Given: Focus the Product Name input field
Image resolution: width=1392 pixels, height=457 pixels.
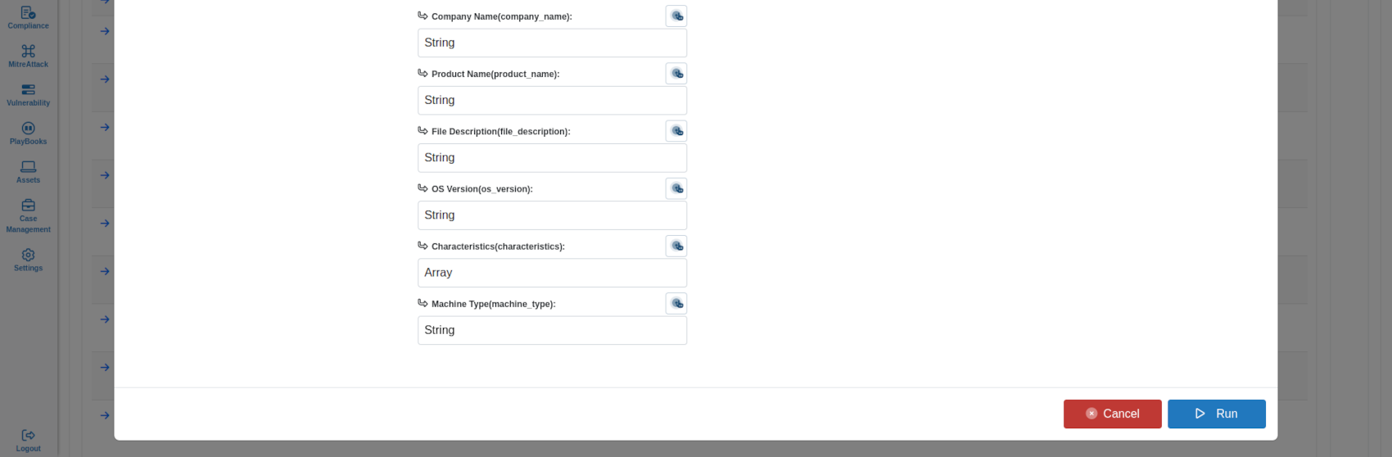Looking at the screenshot, I should tap(552, 100).
